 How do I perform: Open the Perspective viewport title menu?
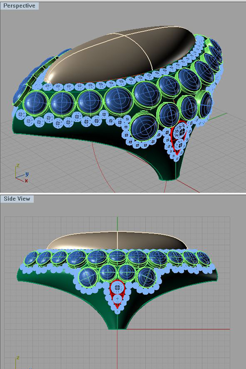click(x=19, y=6)
